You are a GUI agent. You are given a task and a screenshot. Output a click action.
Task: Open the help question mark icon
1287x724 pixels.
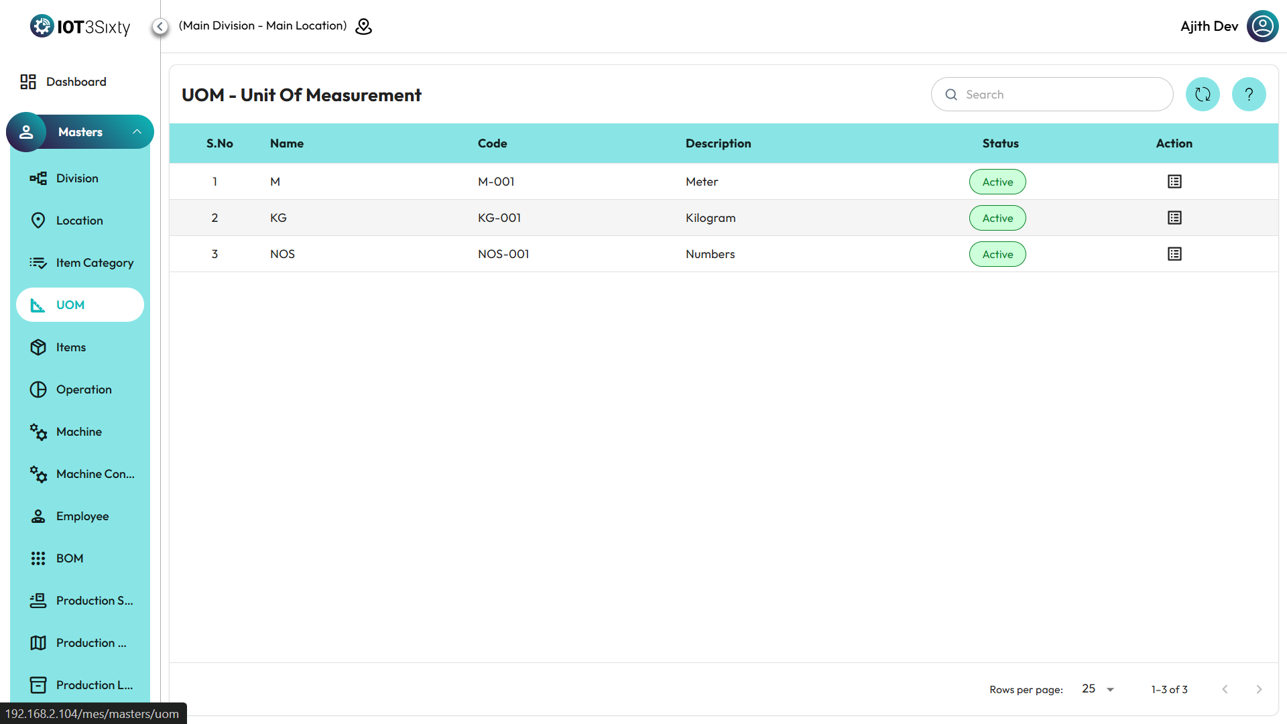1248,95
